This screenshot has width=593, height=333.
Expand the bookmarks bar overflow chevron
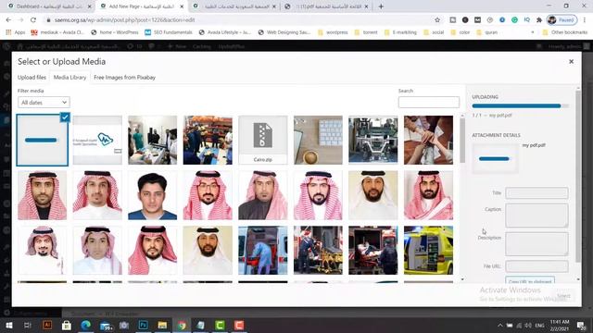tap(533, 32)
